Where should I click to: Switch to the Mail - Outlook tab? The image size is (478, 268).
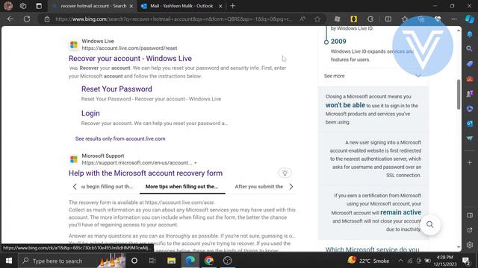181,6
